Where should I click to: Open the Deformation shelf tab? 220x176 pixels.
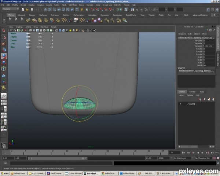[79, 15]
